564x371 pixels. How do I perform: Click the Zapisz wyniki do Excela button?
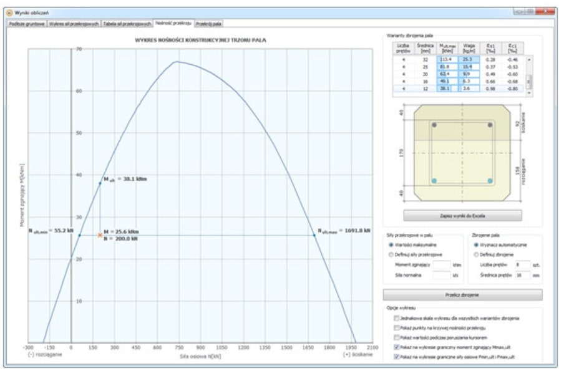point(462,216)
